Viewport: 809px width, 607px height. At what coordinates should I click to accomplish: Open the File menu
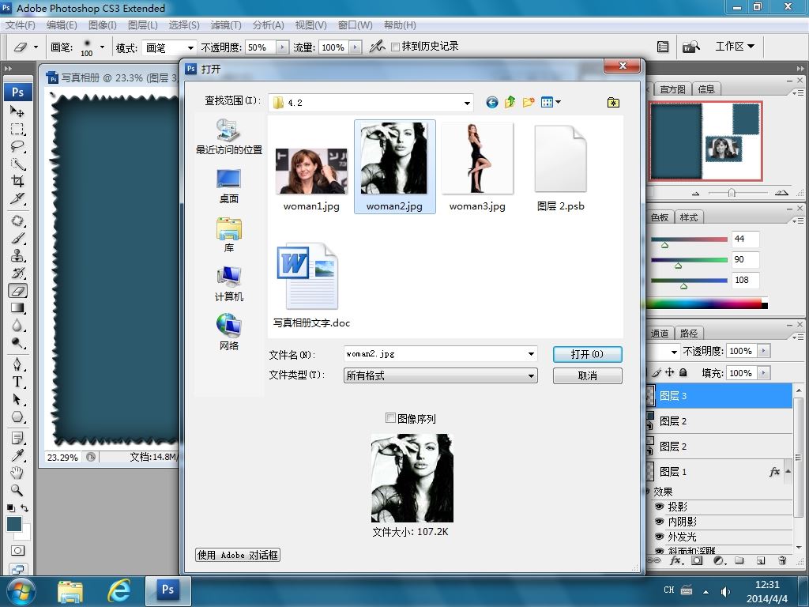20,25
